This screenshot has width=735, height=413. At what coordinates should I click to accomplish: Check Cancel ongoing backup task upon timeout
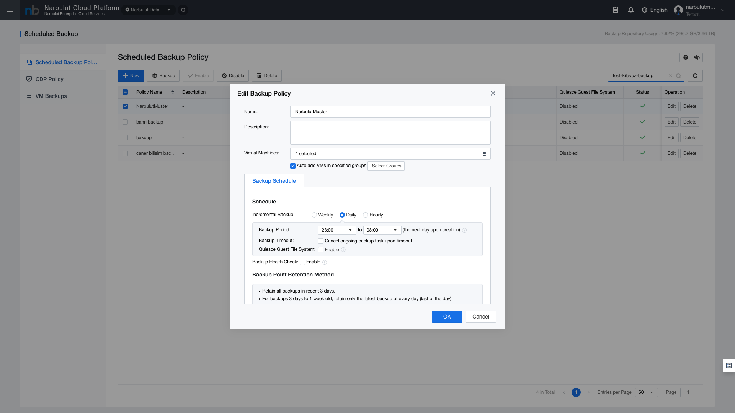[x=321, y=241]
